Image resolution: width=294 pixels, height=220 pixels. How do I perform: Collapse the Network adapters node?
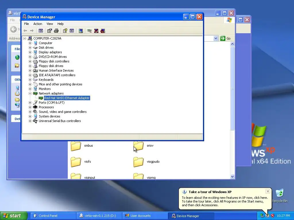(x=30, y=93)
